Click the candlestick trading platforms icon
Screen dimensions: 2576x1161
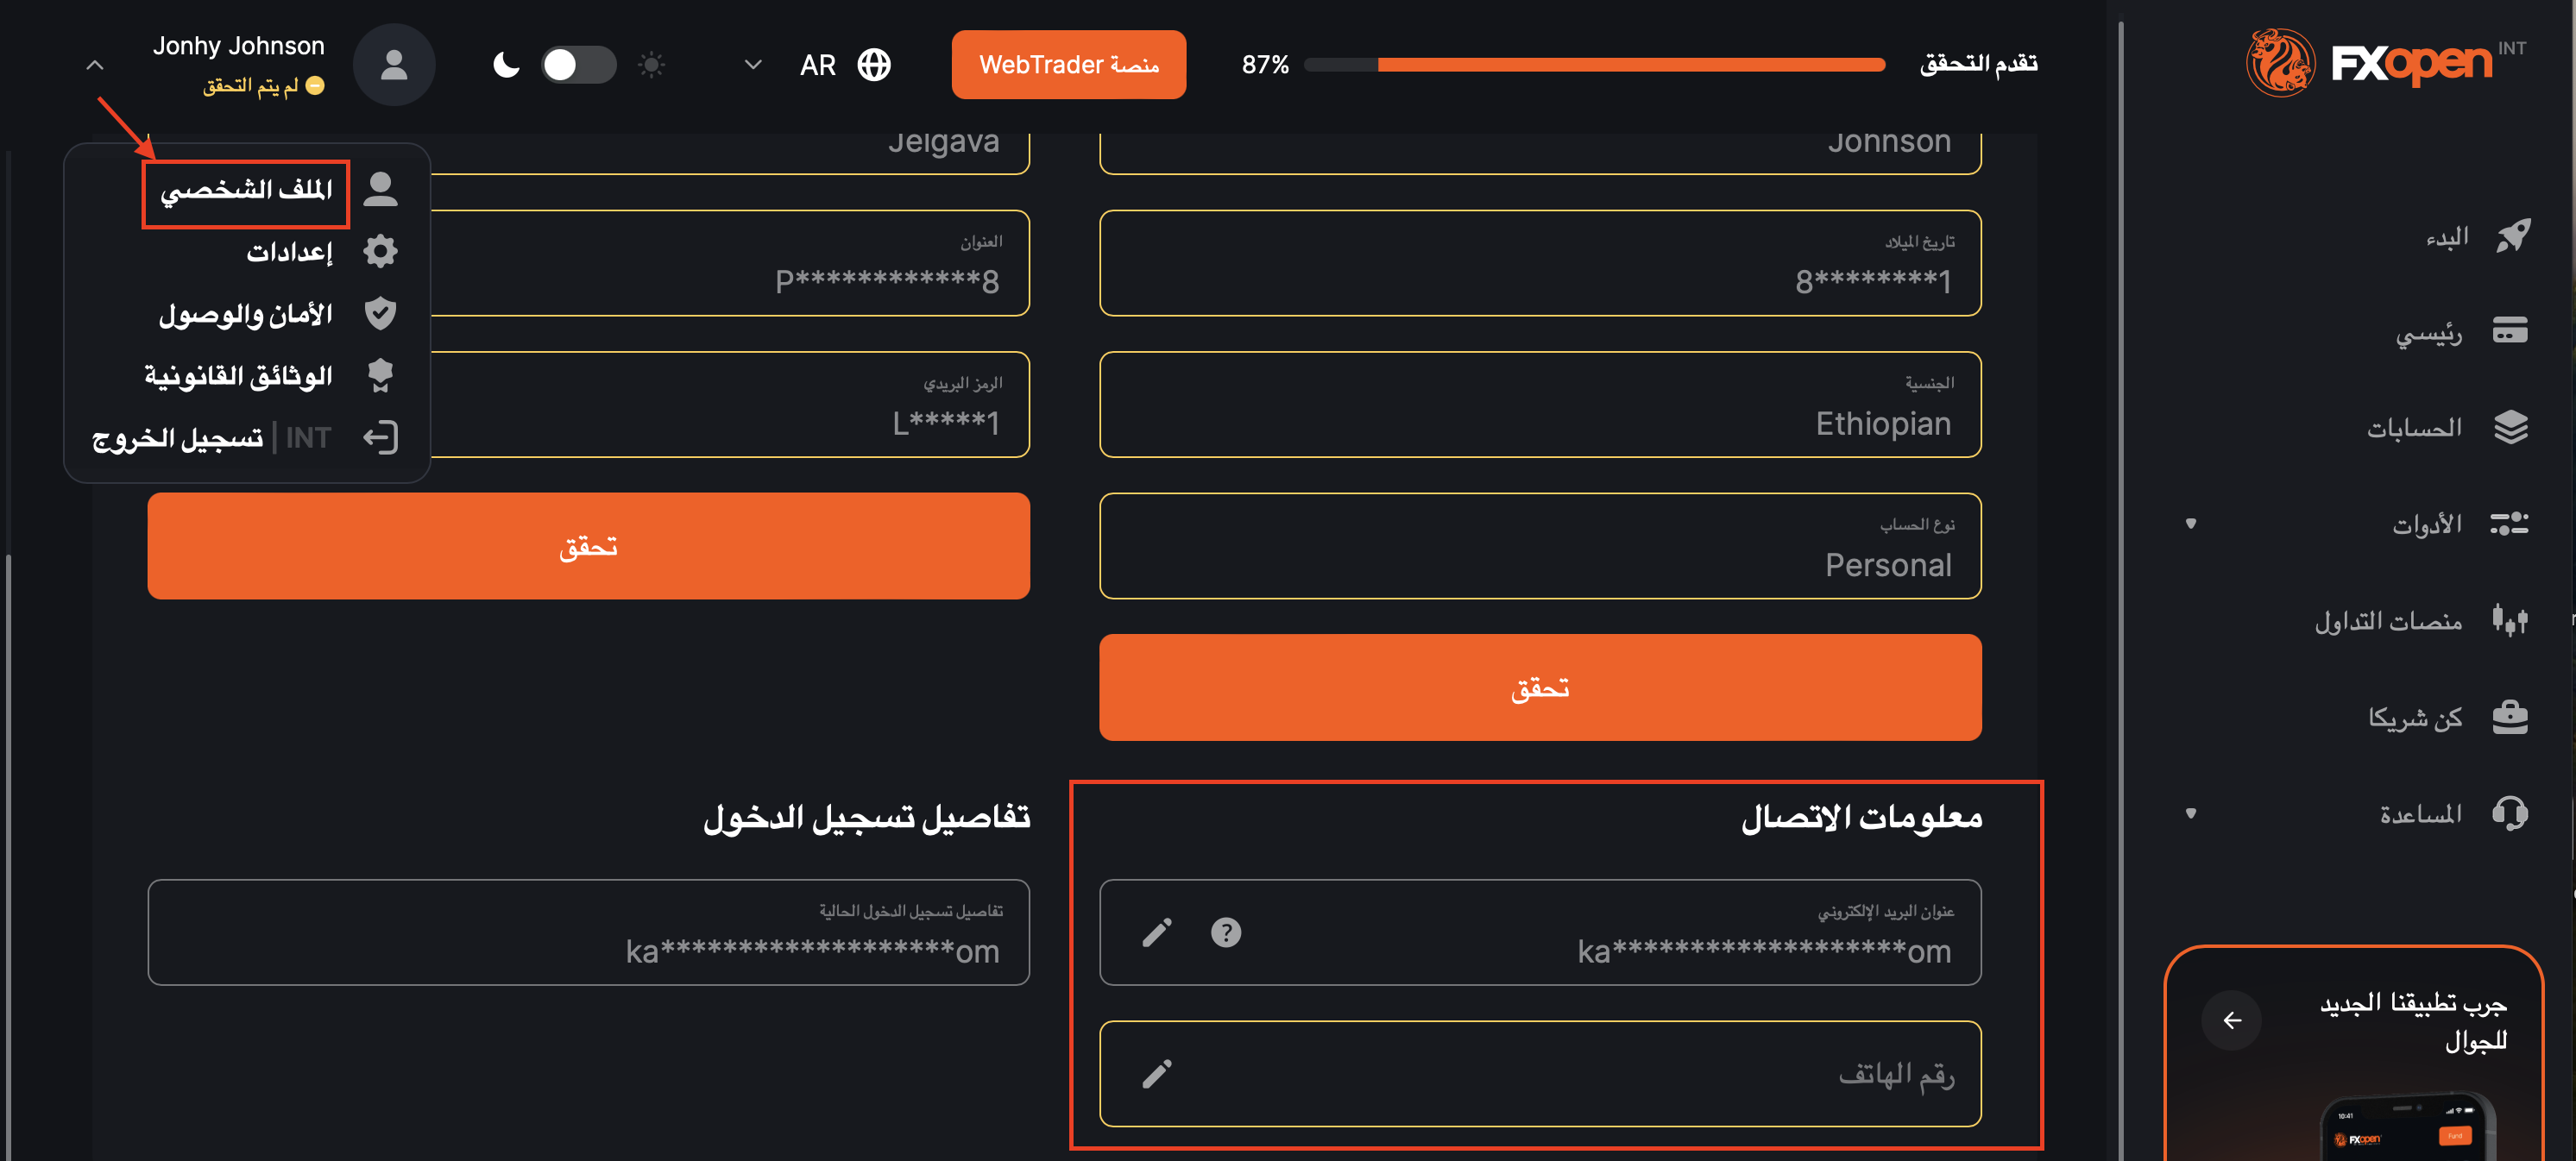click(2509, 620)
